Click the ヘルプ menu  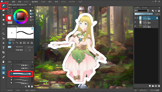(x=80, y=2)
